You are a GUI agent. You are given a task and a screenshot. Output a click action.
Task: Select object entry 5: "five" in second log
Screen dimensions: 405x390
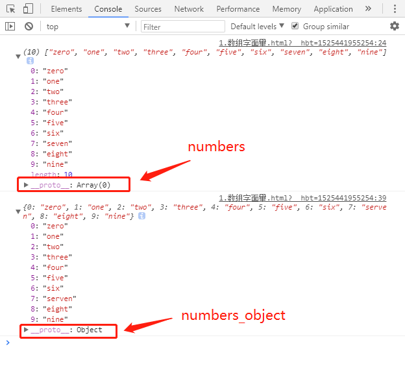click(x=49, y=278)
